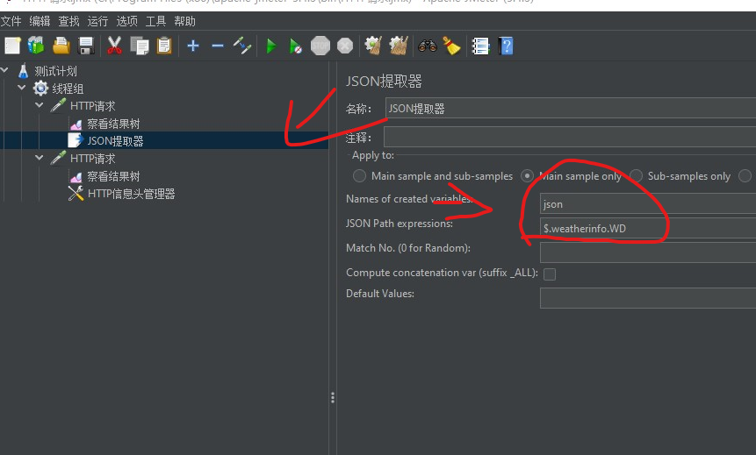The width and height of the screenshot is (756, 455).
Task: Choose Sub-samples only option
Action: pos(636,175)
